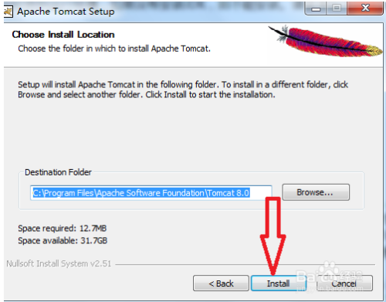Image resolution: width=386 pixels, height=302 pixels.
Task: Click the Apache feather logo
Action: pos(325,41)
